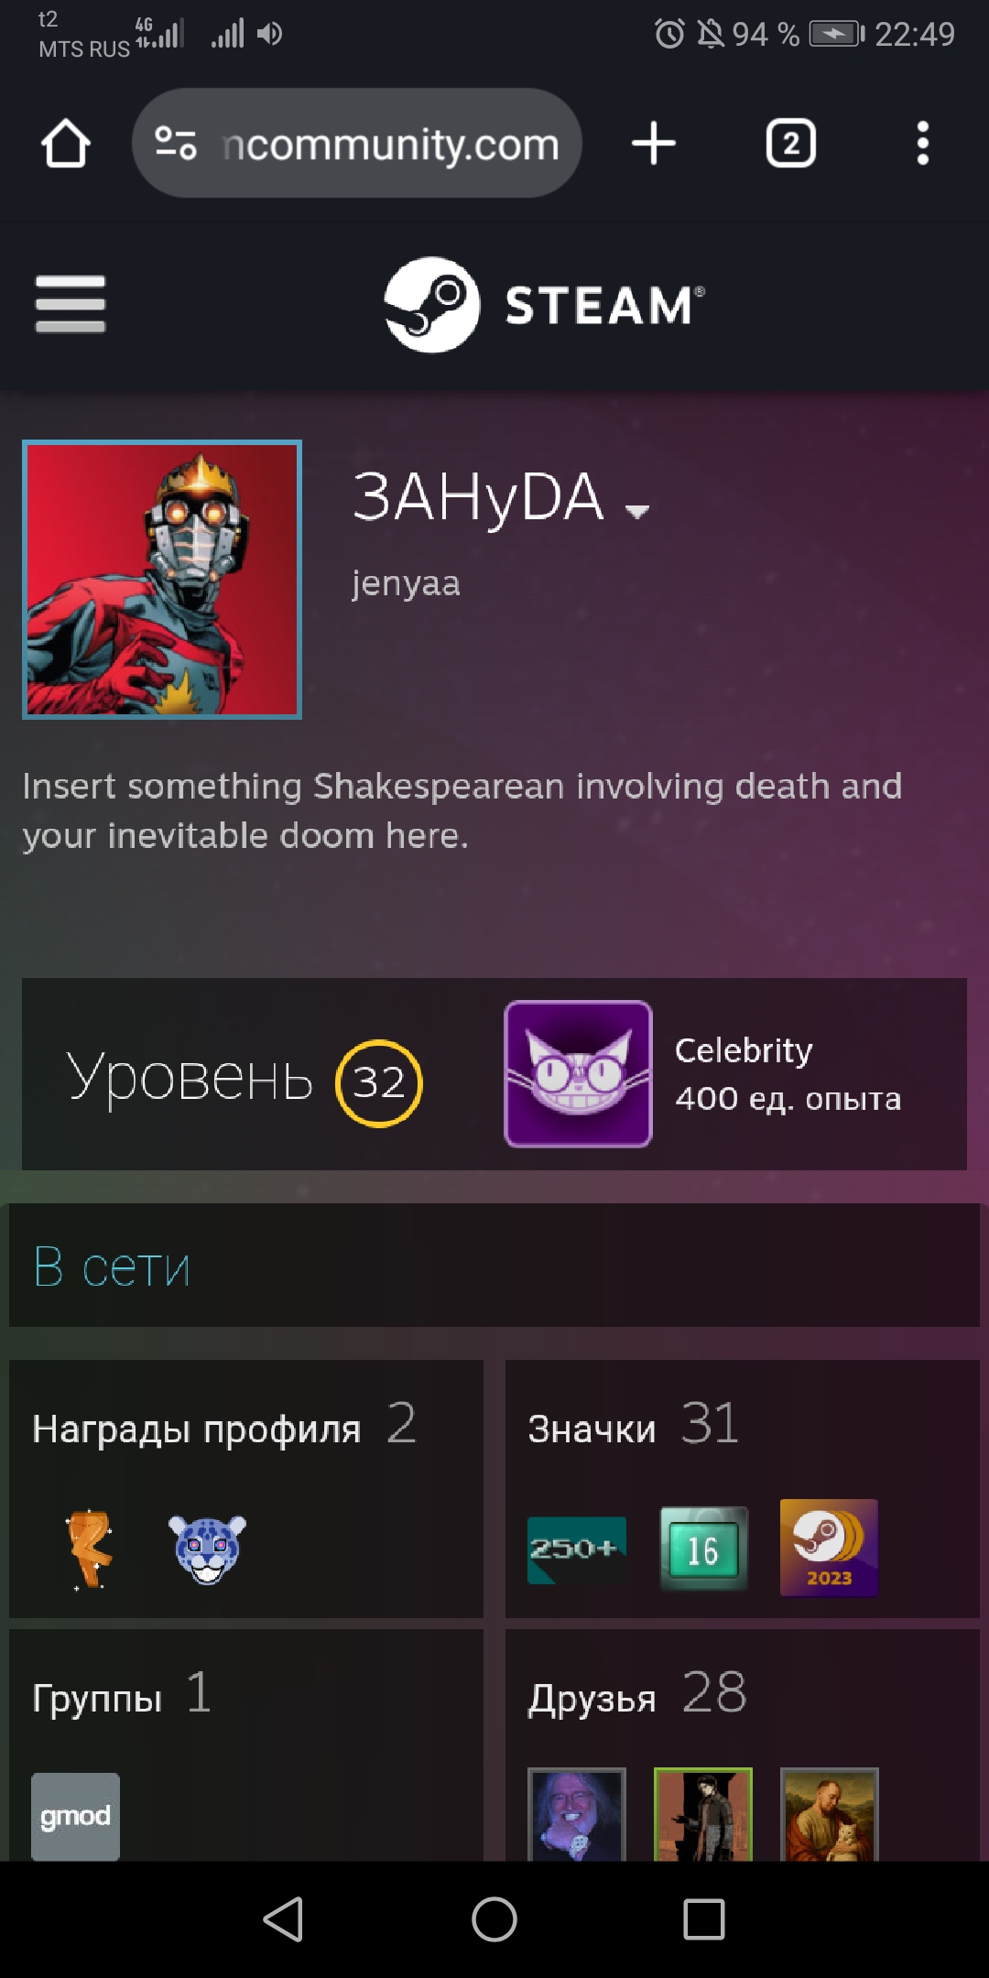Open the gmod group thumbnail
989x1978 pixels.
(x=75, y=1816)
